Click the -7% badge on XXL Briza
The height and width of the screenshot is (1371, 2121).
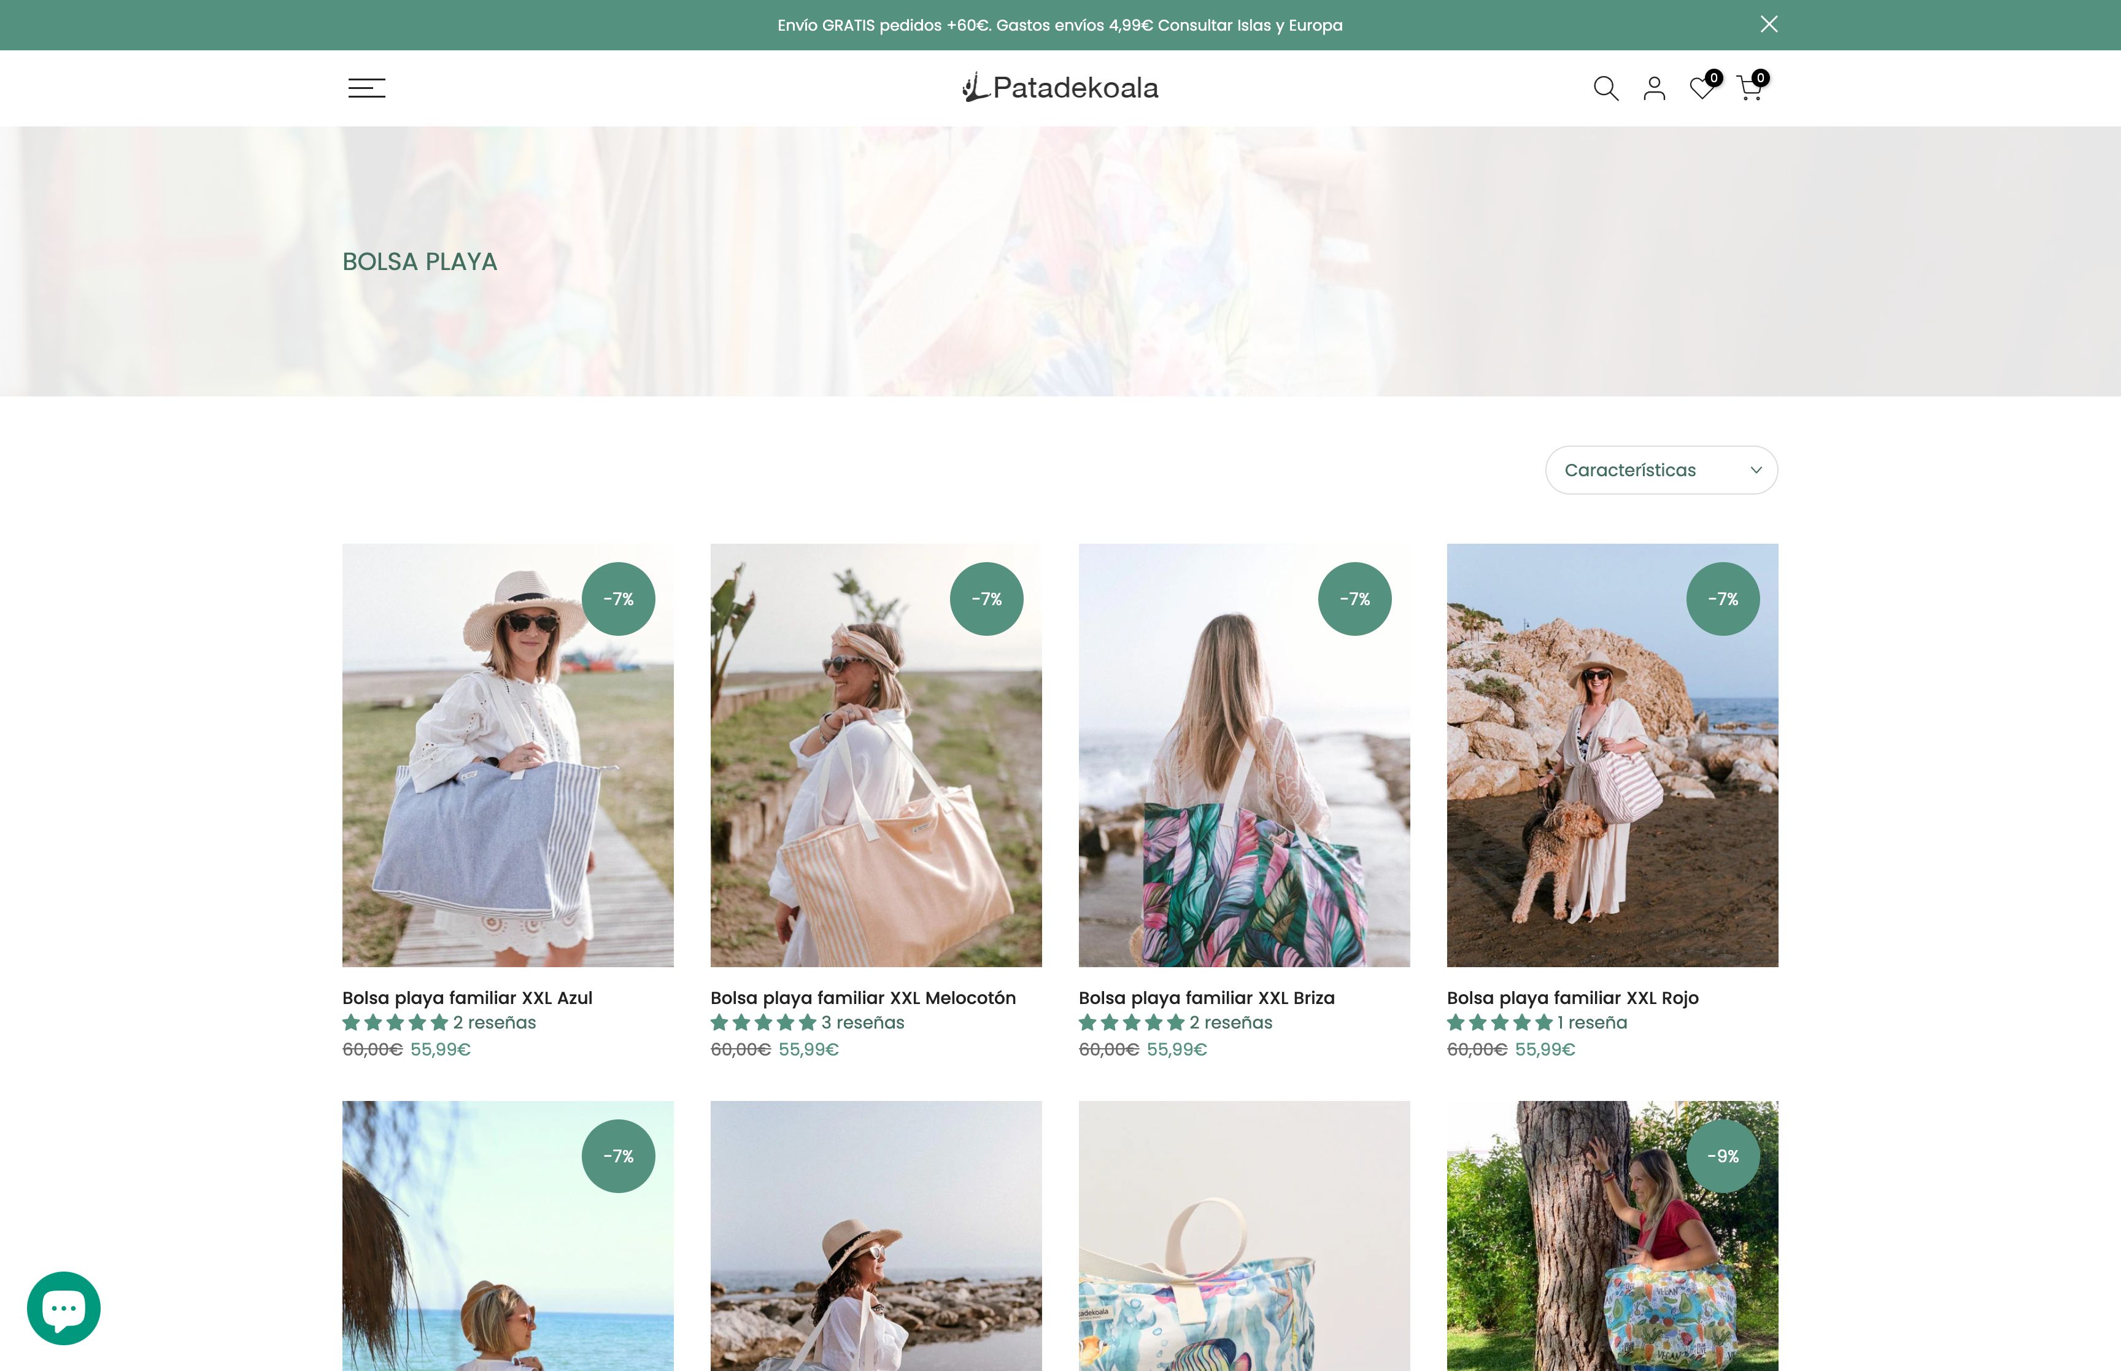1354,599
